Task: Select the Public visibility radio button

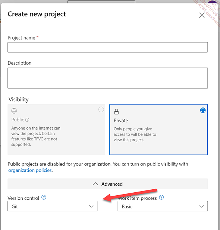Action: 101,109
